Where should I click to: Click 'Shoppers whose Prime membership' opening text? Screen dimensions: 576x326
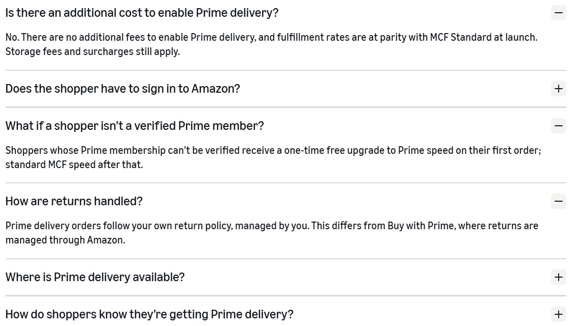click(86, 150)
